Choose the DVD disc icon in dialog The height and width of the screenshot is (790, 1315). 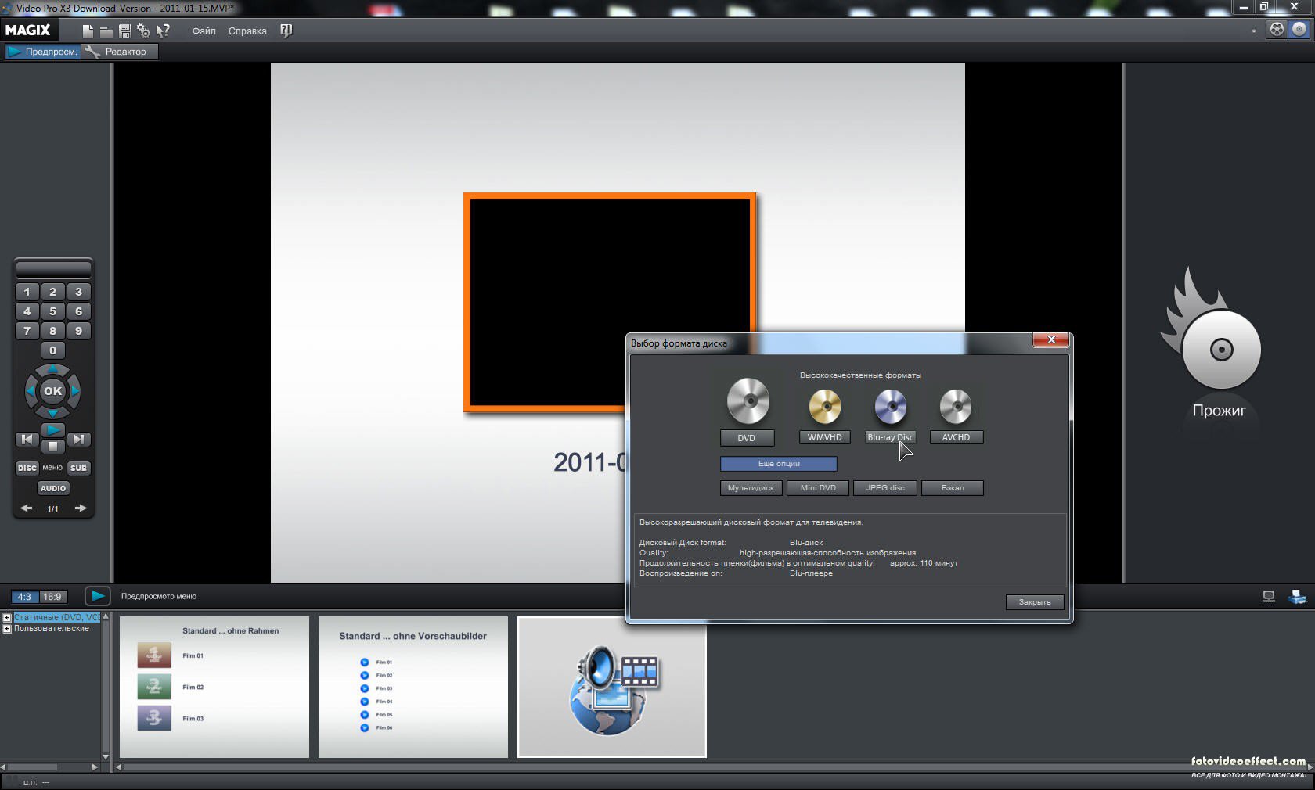748,401
